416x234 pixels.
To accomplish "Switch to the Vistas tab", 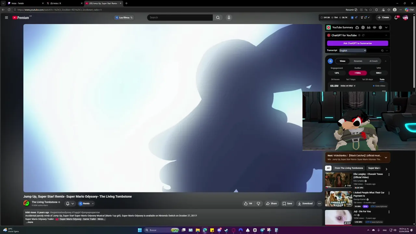I will (343, 61).
